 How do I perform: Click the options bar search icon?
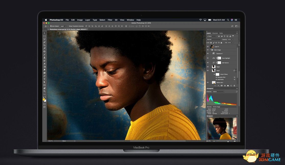point(232,26)
